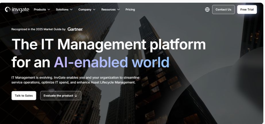
Task: Expand the Resources menu chevron
Action: (x=118, y=10)
